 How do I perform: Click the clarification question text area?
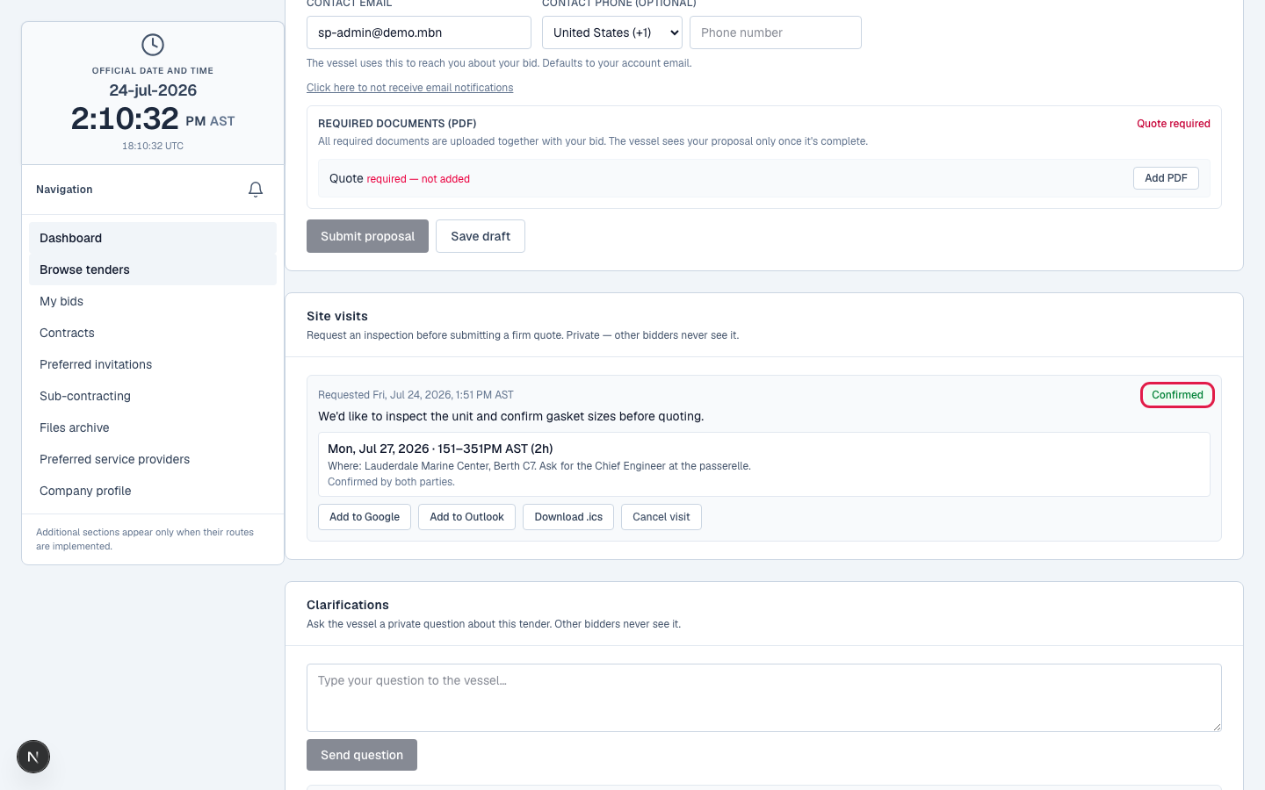(764, 698)
